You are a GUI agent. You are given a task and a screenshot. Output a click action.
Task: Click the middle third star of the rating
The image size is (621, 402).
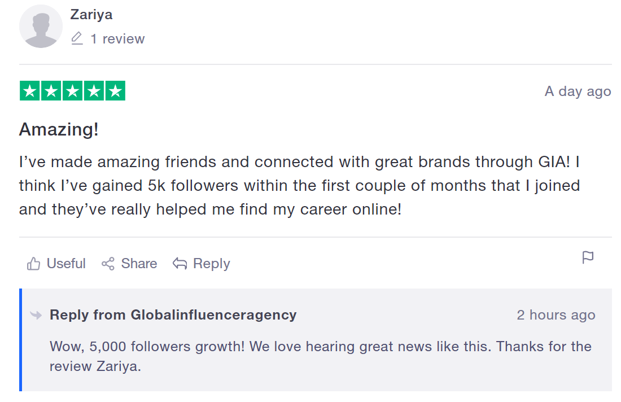click(72, 91)
